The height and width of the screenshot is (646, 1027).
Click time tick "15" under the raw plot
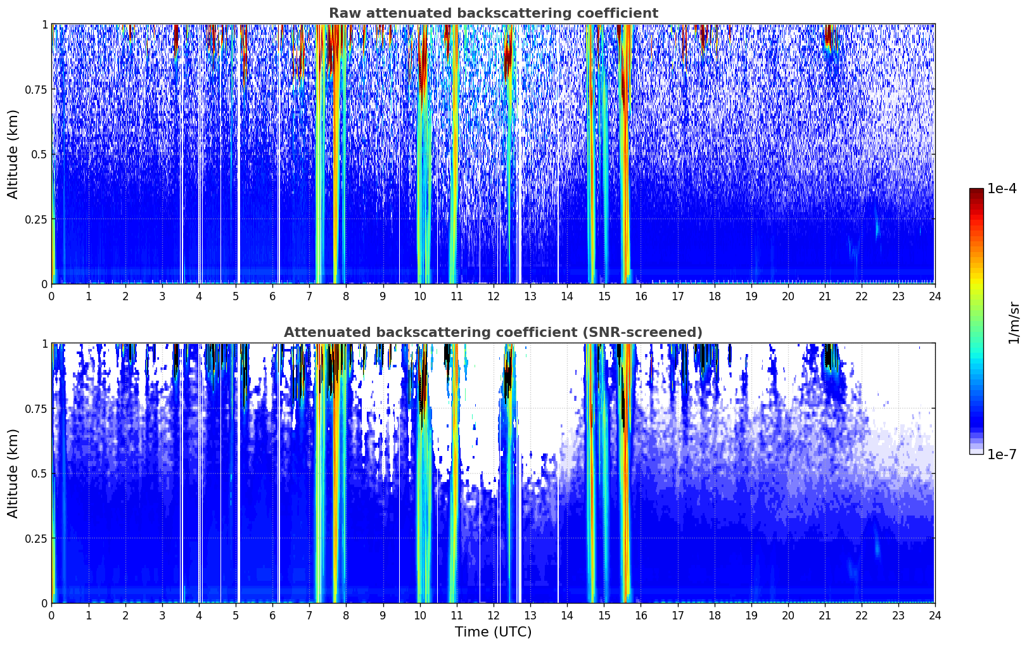[x=604, y=296]
